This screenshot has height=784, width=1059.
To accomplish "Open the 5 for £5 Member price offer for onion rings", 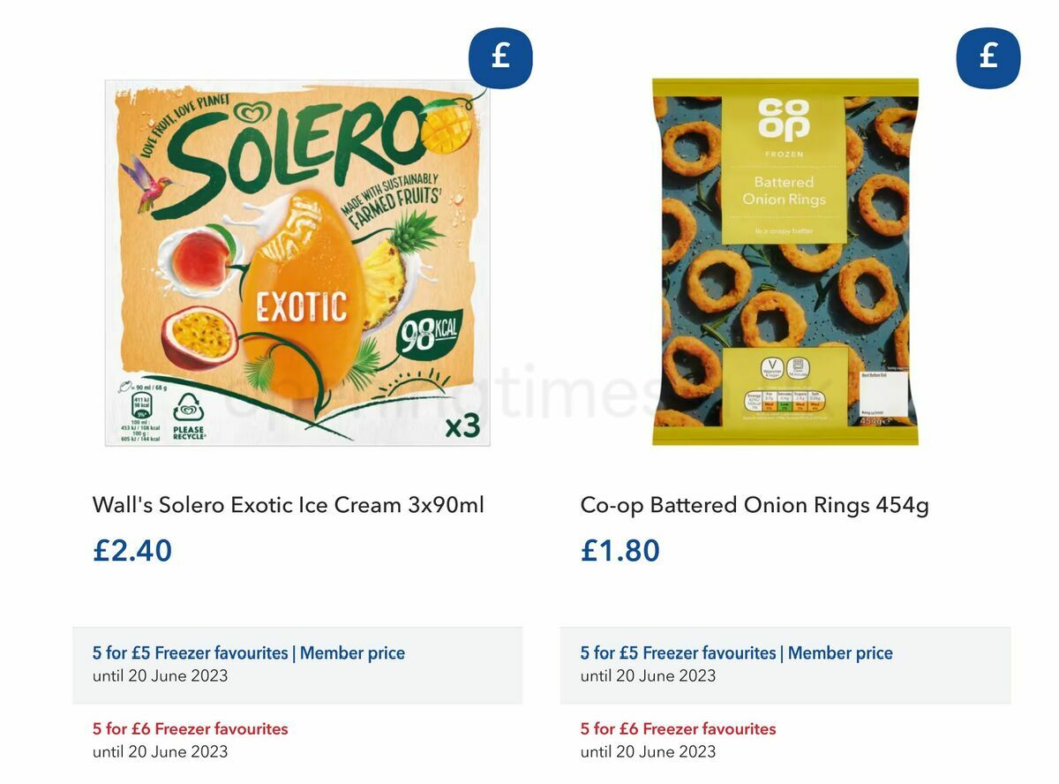I will [x=735, y=652].
